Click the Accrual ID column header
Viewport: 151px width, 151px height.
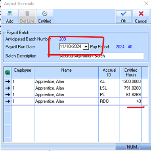pos(109,73)
